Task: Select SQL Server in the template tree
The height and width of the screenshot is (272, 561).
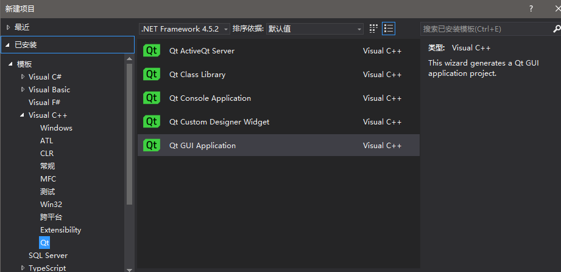Action: pyautogui.click(x=48, y=256)
